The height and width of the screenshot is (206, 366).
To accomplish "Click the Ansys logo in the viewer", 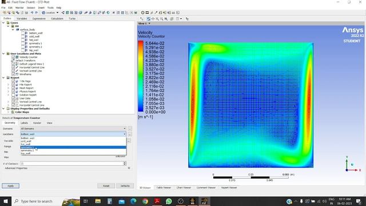I will 353,30.
